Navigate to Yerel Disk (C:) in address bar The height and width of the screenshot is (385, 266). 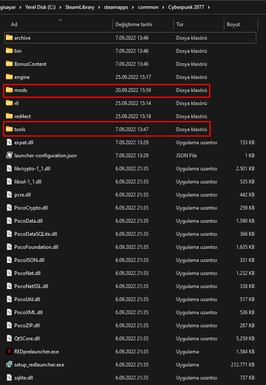pos(40,7)
